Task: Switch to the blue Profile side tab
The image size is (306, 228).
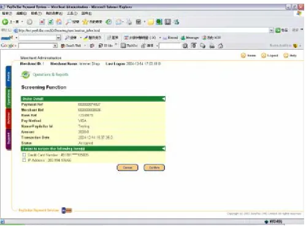Action: [9, 77]
